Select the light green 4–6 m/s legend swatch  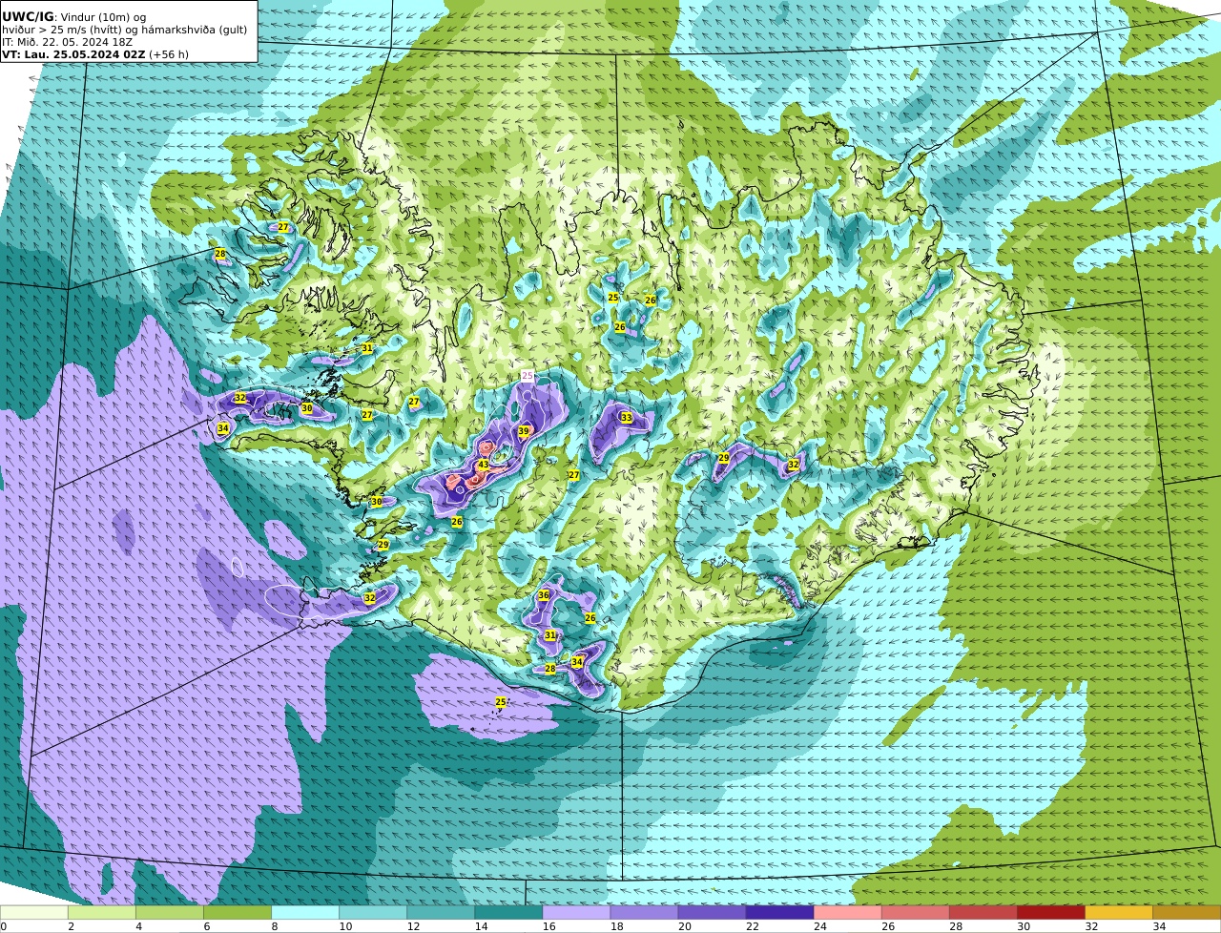[x=169, y=912]
